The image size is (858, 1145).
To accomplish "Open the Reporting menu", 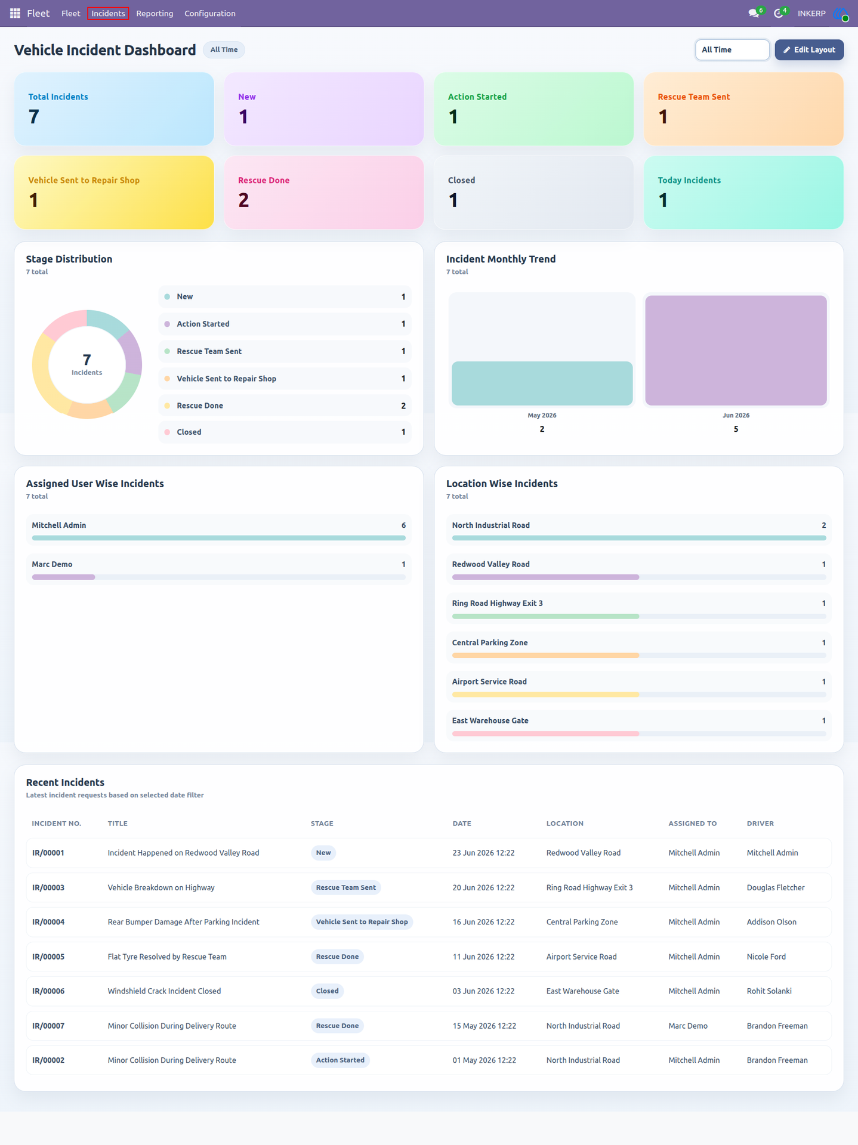I will pos(155,13).
